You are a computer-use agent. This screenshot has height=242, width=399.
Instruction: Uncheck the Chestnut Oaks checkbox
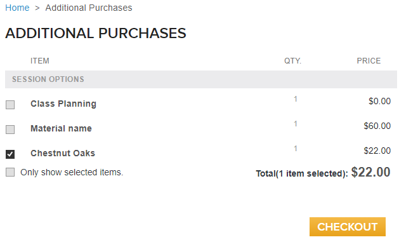[10, 154]
